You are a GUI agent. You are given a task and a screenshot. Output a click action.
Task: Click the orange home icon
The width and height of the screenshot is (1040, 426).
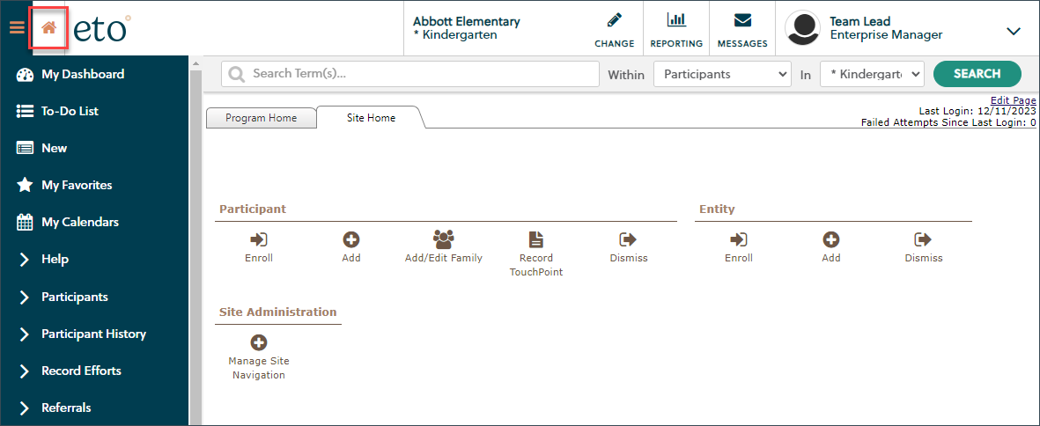[x=48, y=28]
